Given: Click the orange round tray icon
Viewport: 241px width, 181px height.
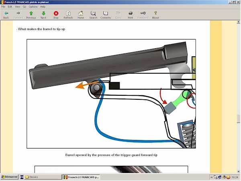Looking at the screenshot, I should point(229,177).
